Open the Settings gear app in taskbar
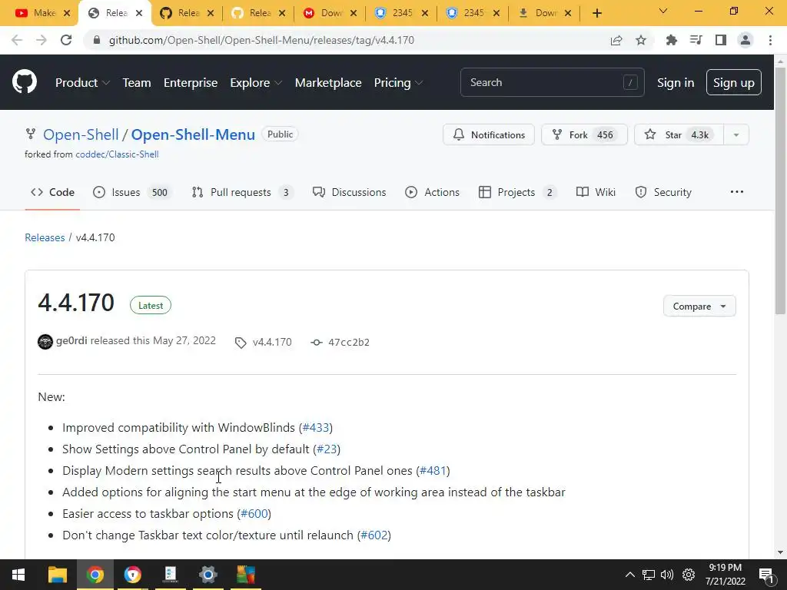Viewport: 787px width, 590px height. (208, 575)
